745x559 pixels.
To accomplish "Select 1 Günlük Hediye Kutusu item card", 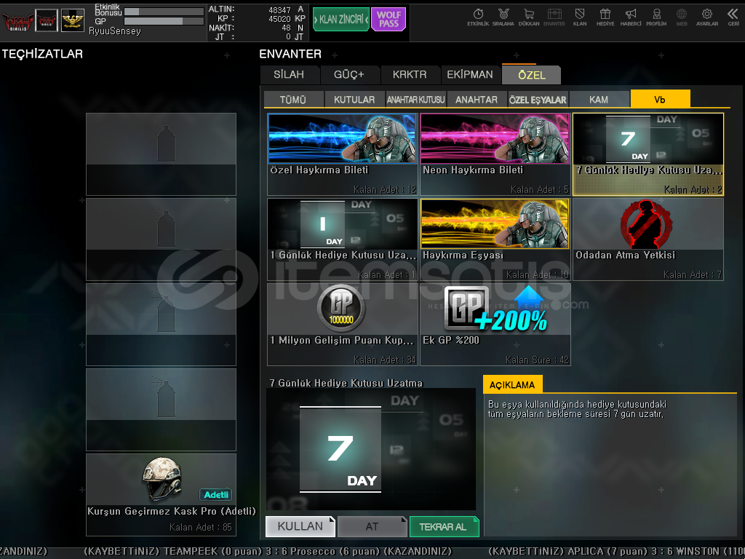I will (x=343, y=239).
